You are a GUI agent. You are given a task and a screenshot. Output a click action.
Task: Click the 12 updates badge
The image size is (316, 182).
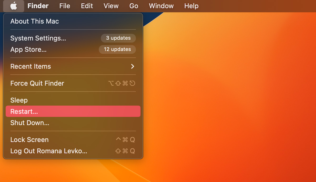tap(117, 49)
